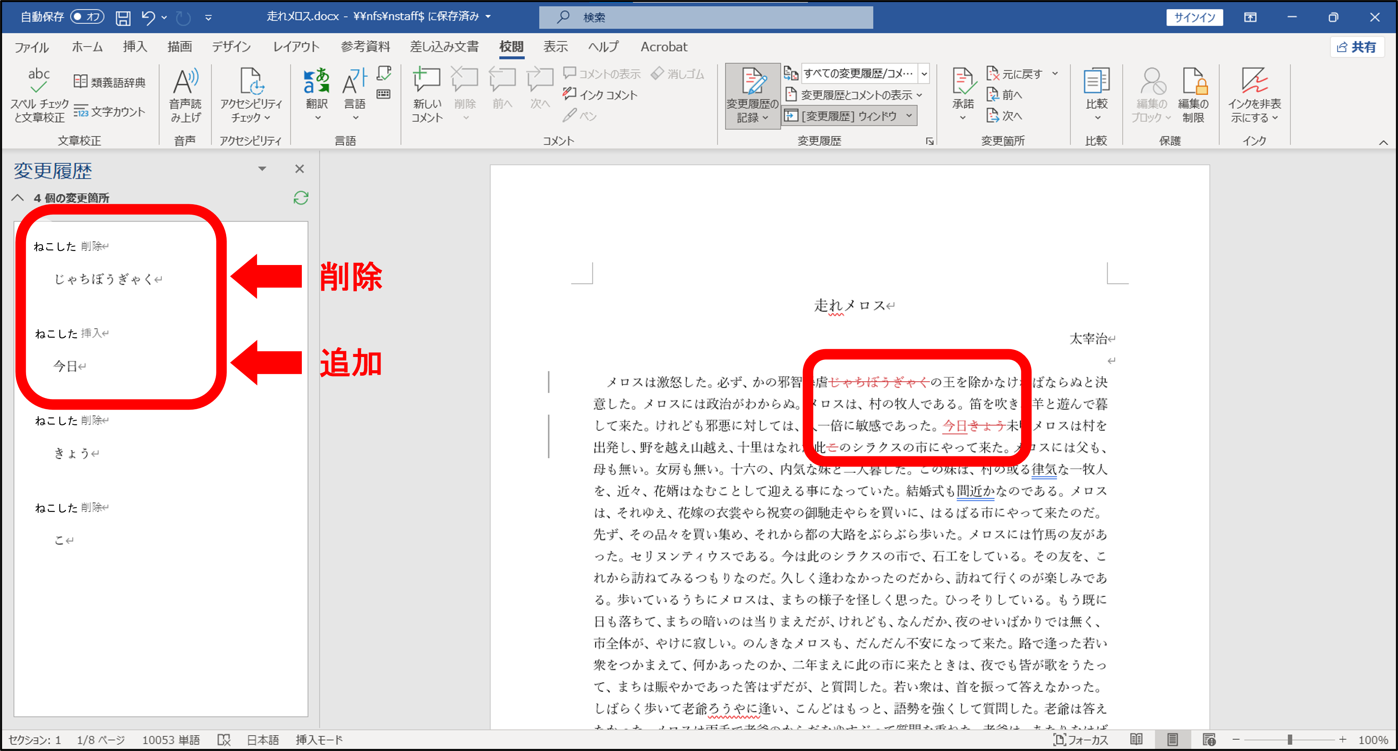Open the Translate (翻訳) menu
This screenshot has width=1398, height=751.
click(x=317, y=95)
